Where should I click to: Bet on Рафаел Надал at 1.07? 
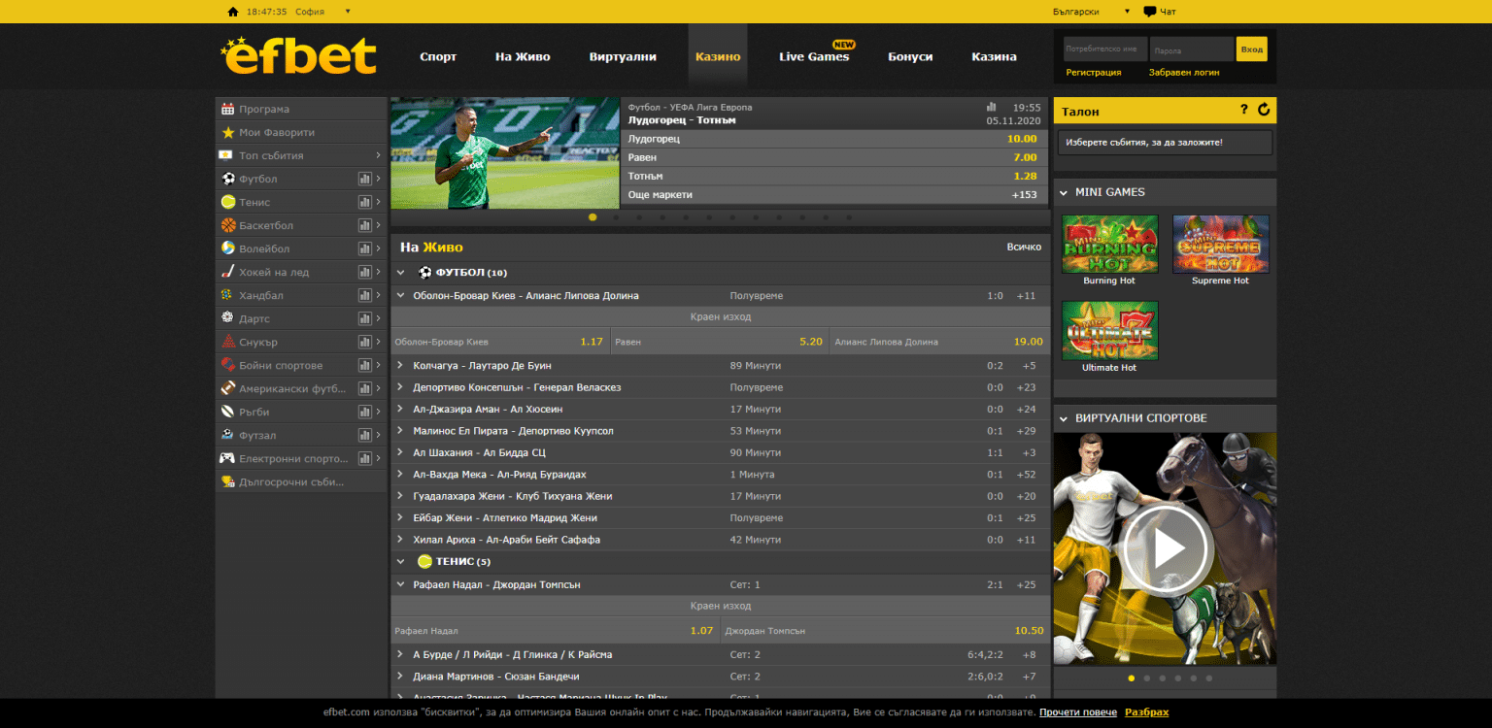(554, 630)
